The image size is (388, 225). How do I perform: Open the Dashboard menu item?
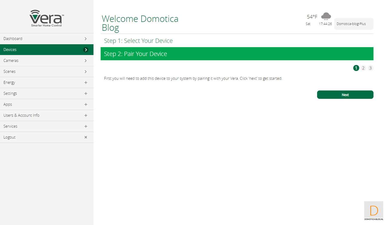click(13, 39)
